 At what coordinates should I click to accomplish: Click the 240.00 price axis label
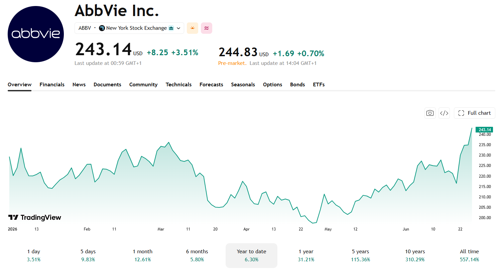click(x=485, y=134)
